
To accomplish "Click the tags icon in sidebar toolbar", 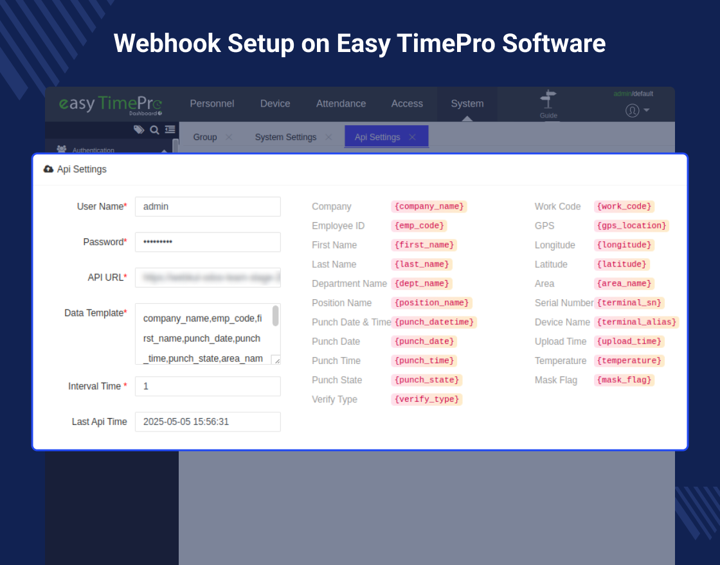I will point(139,130).
